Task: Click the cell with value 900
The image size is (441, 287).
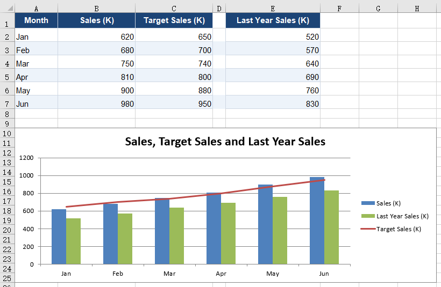Action: (96, 89)
